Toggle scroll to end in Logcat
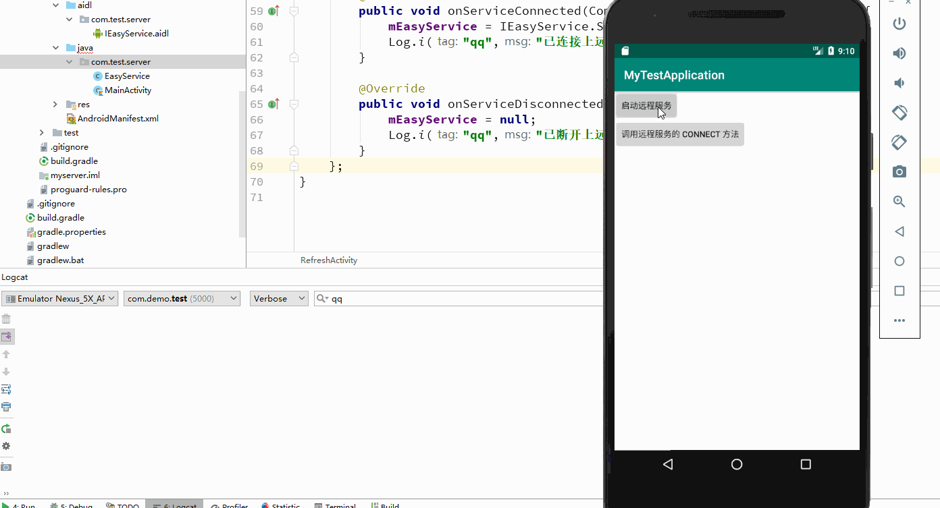 pos(6,337)
